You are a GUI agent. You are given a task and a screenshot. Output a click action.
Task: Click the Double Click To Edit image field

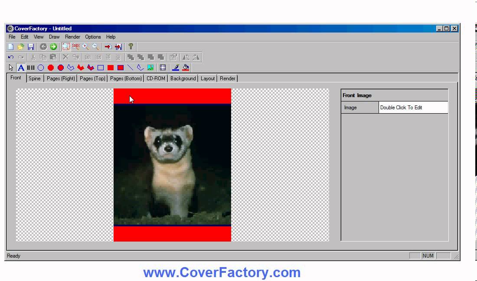pos(413,108)
